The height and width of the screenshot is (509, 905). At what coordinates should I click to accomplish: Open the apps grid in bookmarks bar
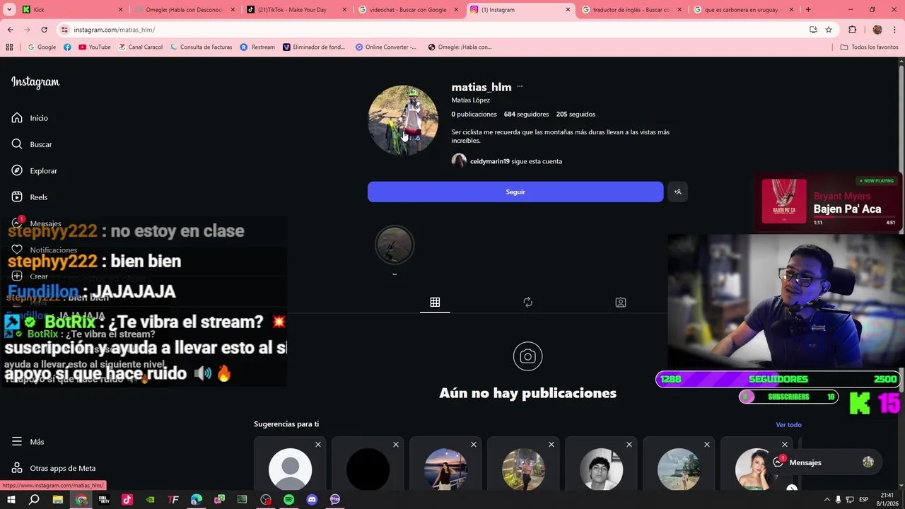coord(9,47)
